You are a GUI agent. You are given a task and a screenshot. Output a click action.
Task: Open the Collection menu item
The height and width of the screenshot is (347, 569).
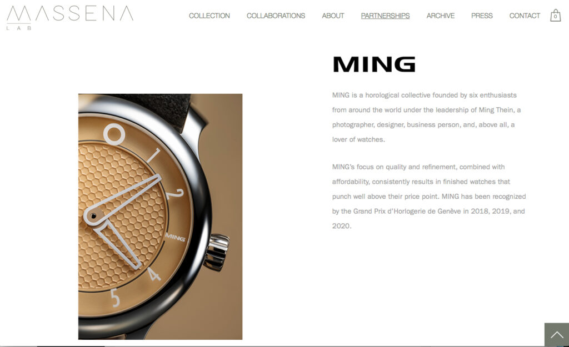click(209, 16)
